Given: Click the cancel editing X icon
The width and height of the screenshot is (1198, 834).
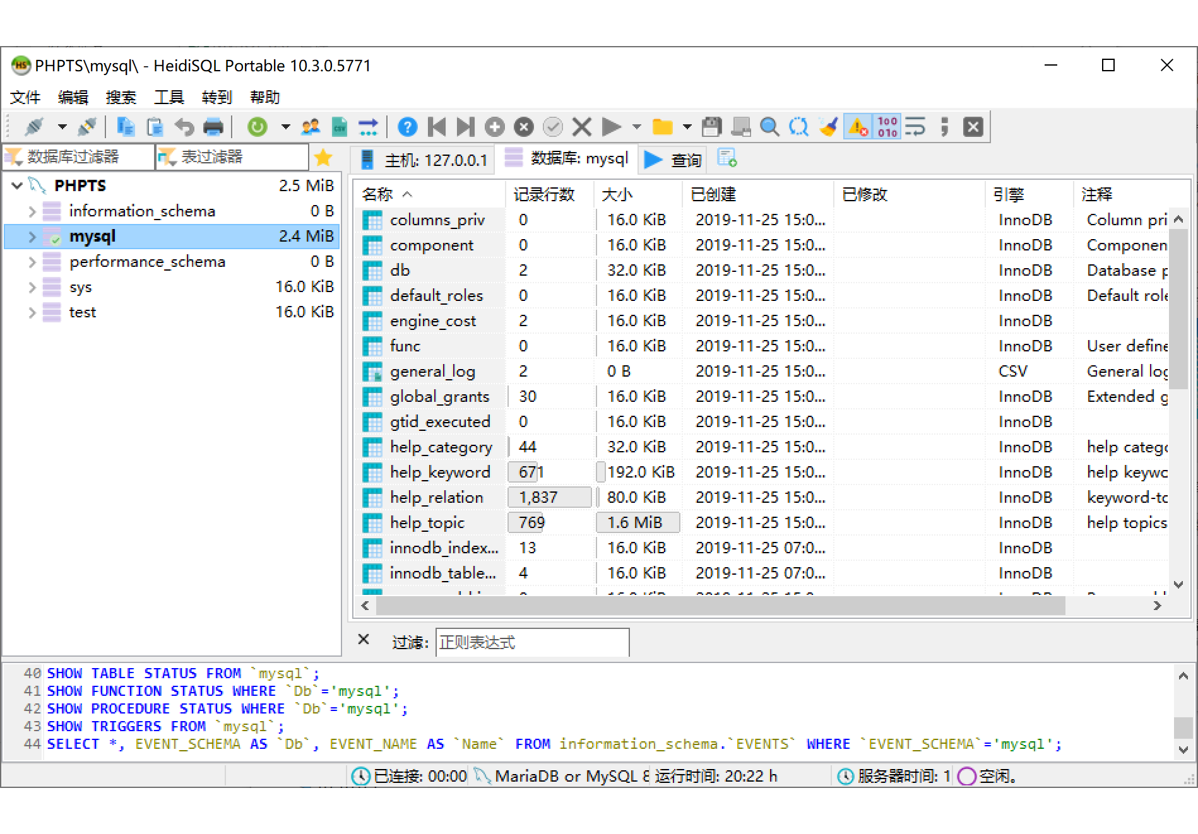Looking at the screenshot, I should point(581,127).
